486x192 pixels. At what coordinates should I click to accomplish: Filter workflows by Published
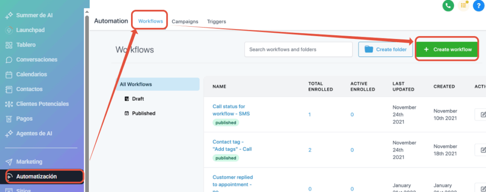[x=143, y=113]
